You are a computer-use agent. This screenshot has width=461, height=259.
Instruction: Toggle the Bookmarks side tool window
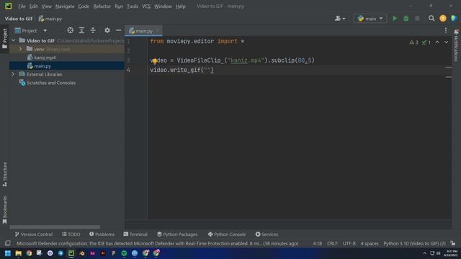(x=4, y=209)
